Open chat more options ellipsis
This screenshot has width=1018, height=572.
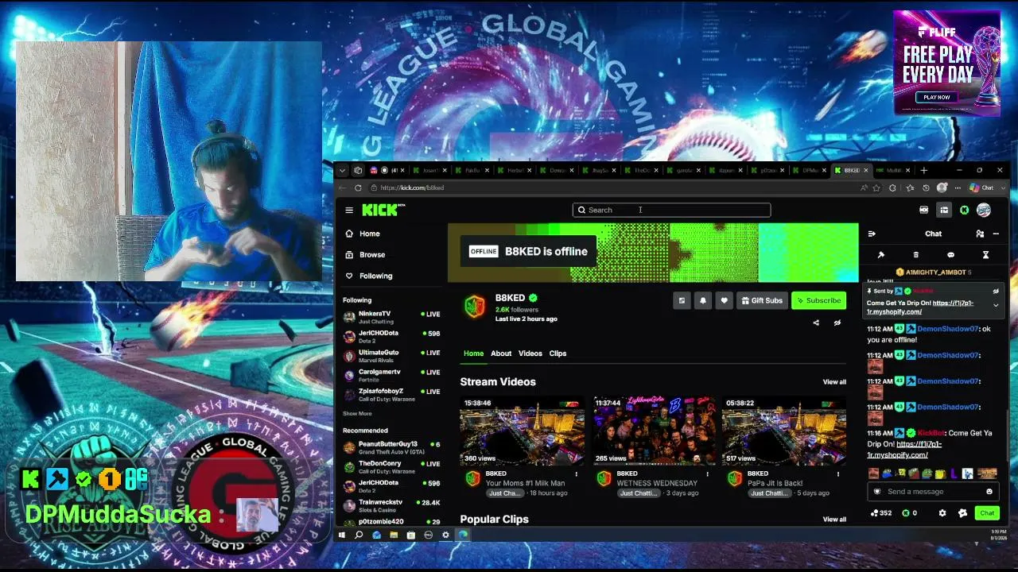pos(996,234)
